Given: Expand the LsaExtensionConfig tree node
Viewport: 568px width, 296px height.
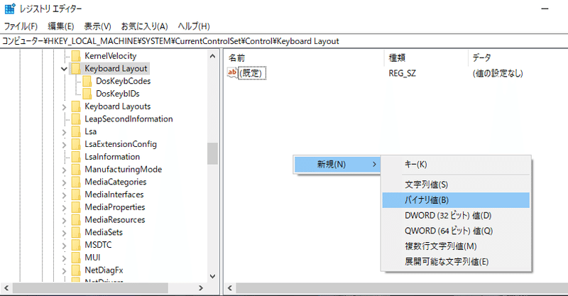Looking at the screenshot, I should tap(64, 145).
